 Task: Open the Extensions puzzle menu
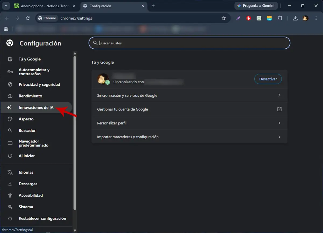coord(280,18)
